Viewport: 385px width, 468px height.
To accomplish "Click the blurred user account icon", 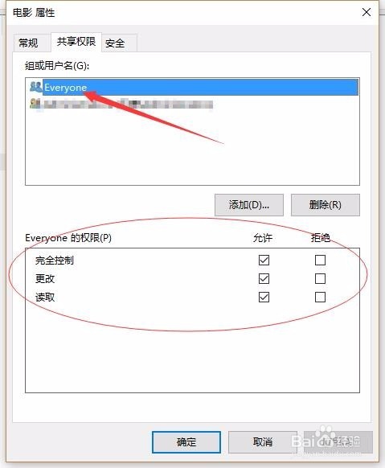I will coord(35,104).
